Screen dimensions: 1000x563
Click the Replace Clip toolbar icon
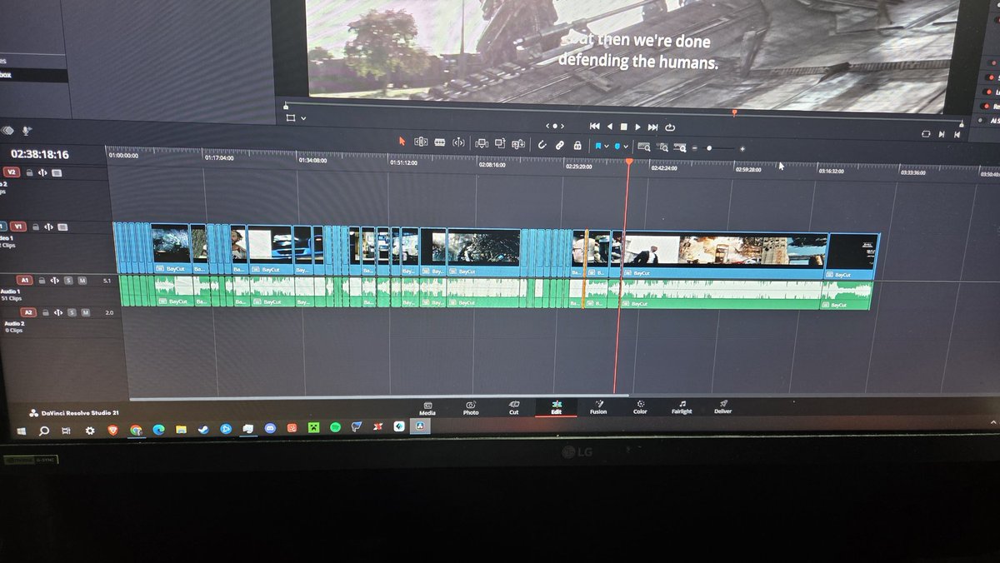pyautogui.click(x=517, y=143)
